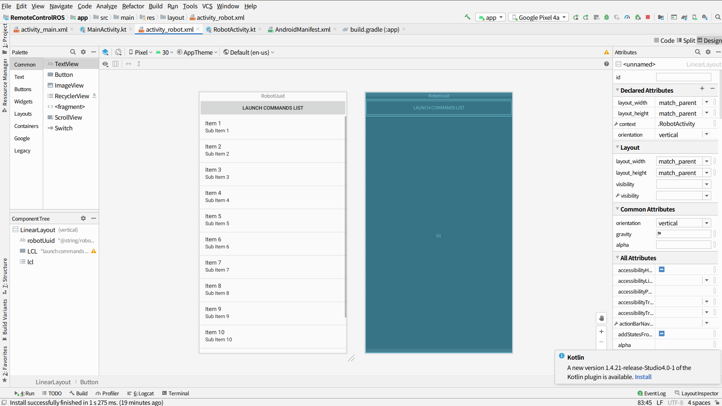
Task: Open the Event Log
Action: point(651,393)
